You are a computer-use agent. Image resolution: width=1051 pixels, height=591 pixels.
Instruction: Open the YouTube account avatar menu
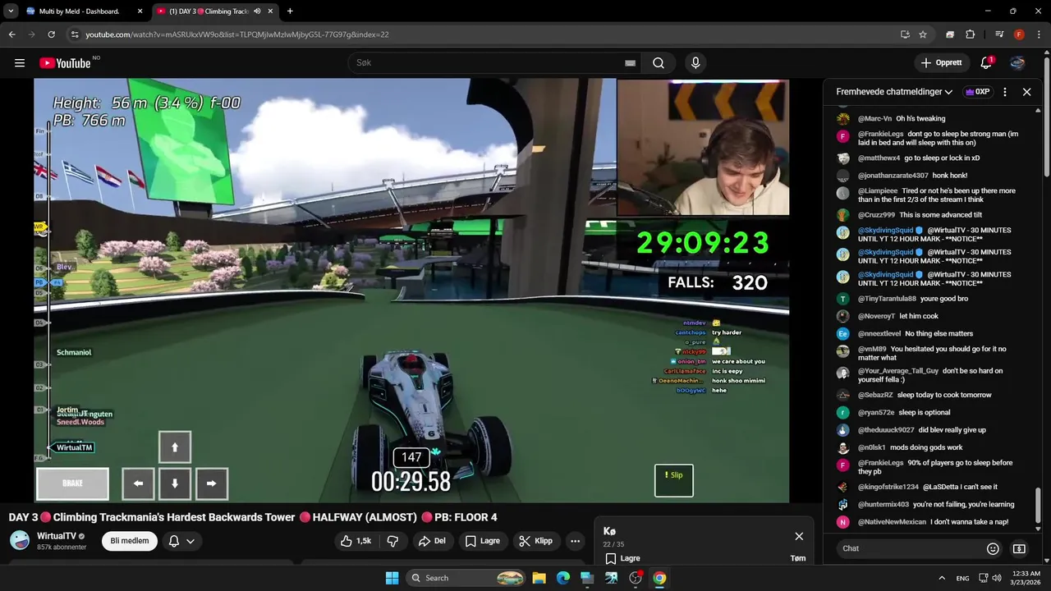pos(1017,63)
